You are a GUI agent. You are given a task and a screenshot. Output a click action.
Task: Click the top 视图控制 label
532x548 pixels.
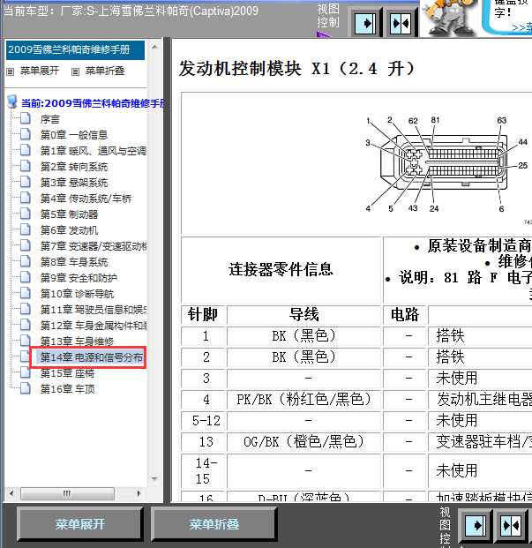tap(328, 16)
